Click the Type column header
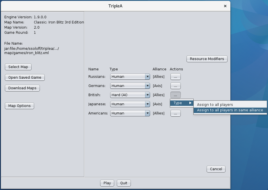Image resolution: width=268 pixels, height=190 pixels. pos(114,69)
